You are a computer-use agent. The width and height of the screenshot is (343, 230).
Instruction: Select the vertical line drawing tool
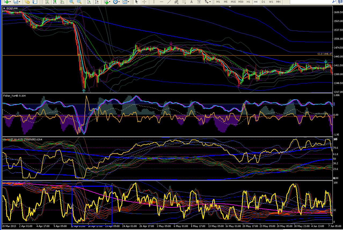[154, 2]
